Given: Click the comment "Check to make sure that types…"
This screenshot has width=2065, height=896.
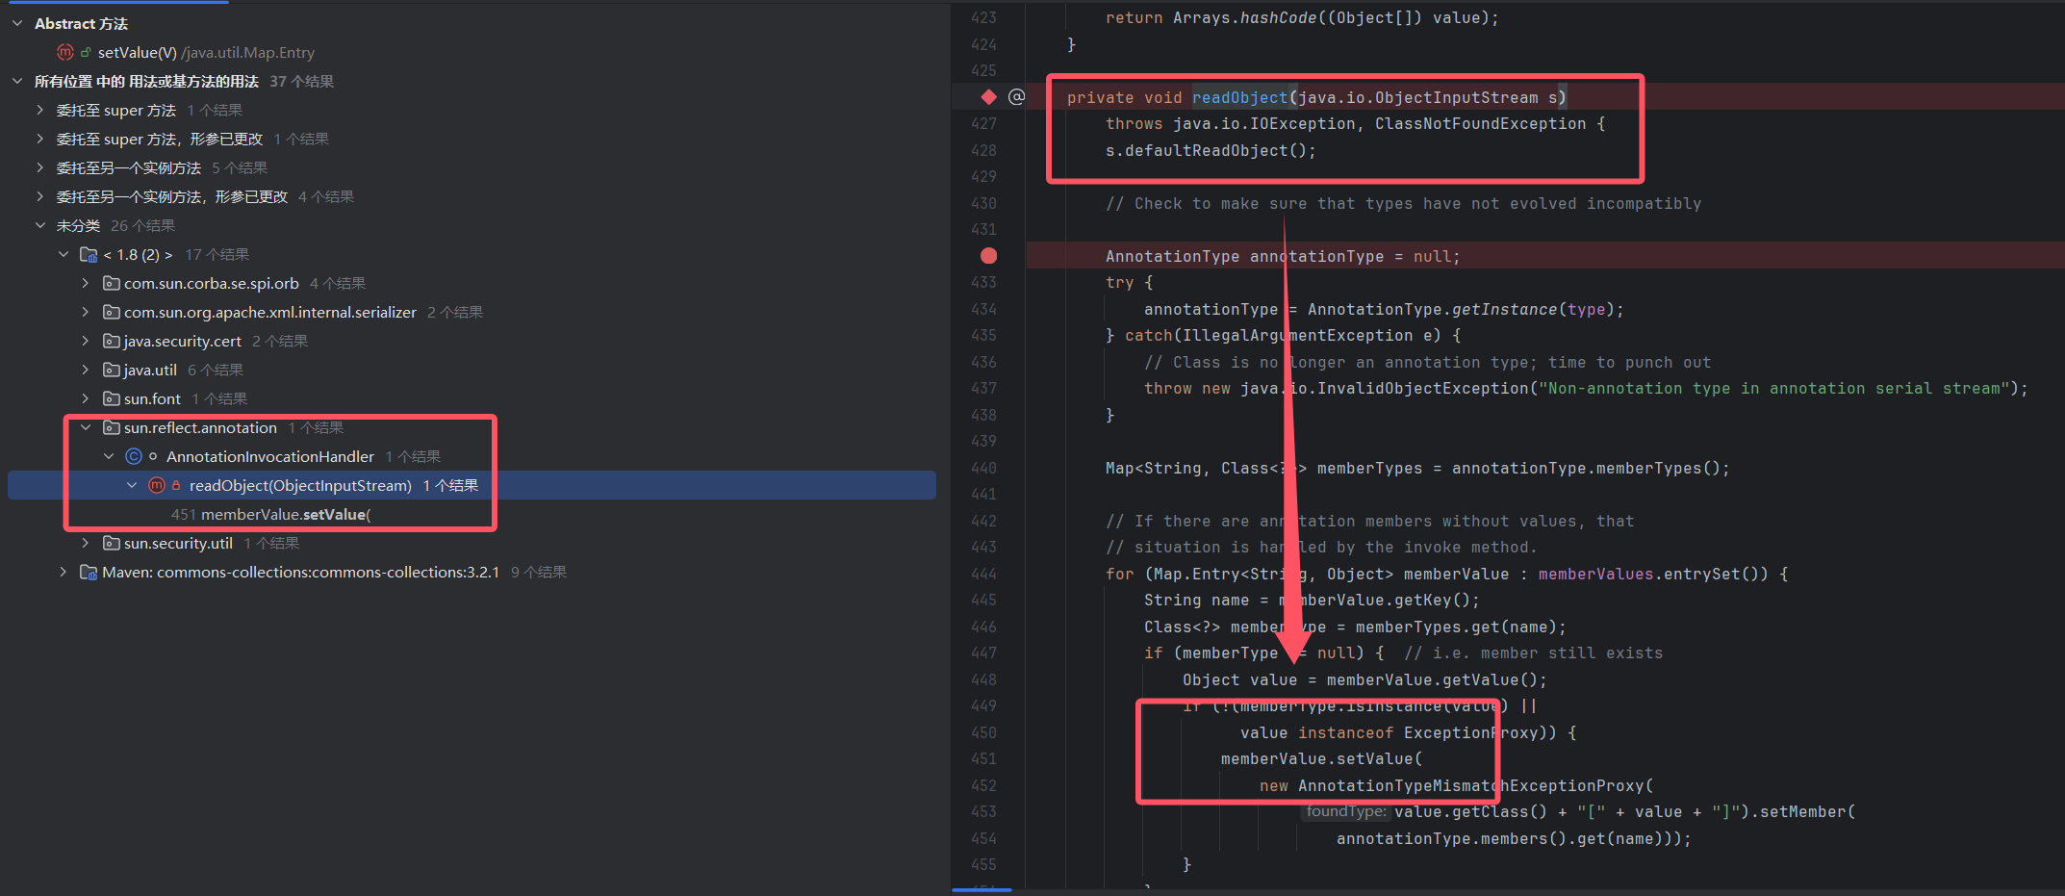Looking at the screenshot, I should (1403, 203).
